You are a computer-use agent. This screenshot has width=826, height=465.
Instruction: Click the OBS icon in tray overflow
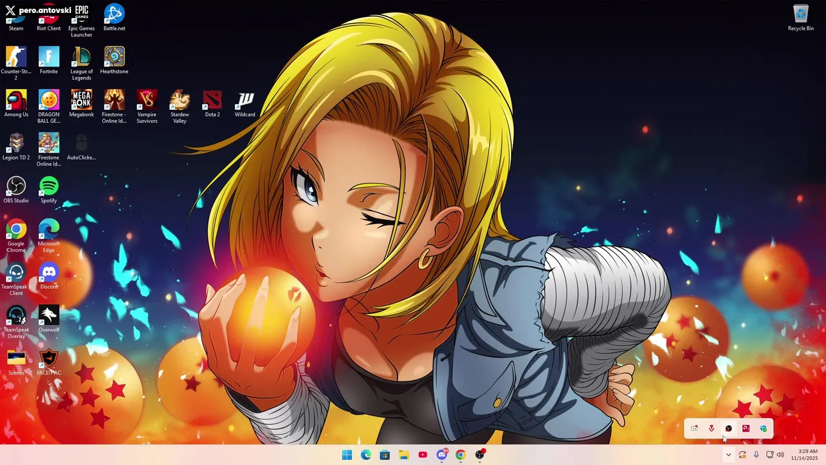click(729, 428)
